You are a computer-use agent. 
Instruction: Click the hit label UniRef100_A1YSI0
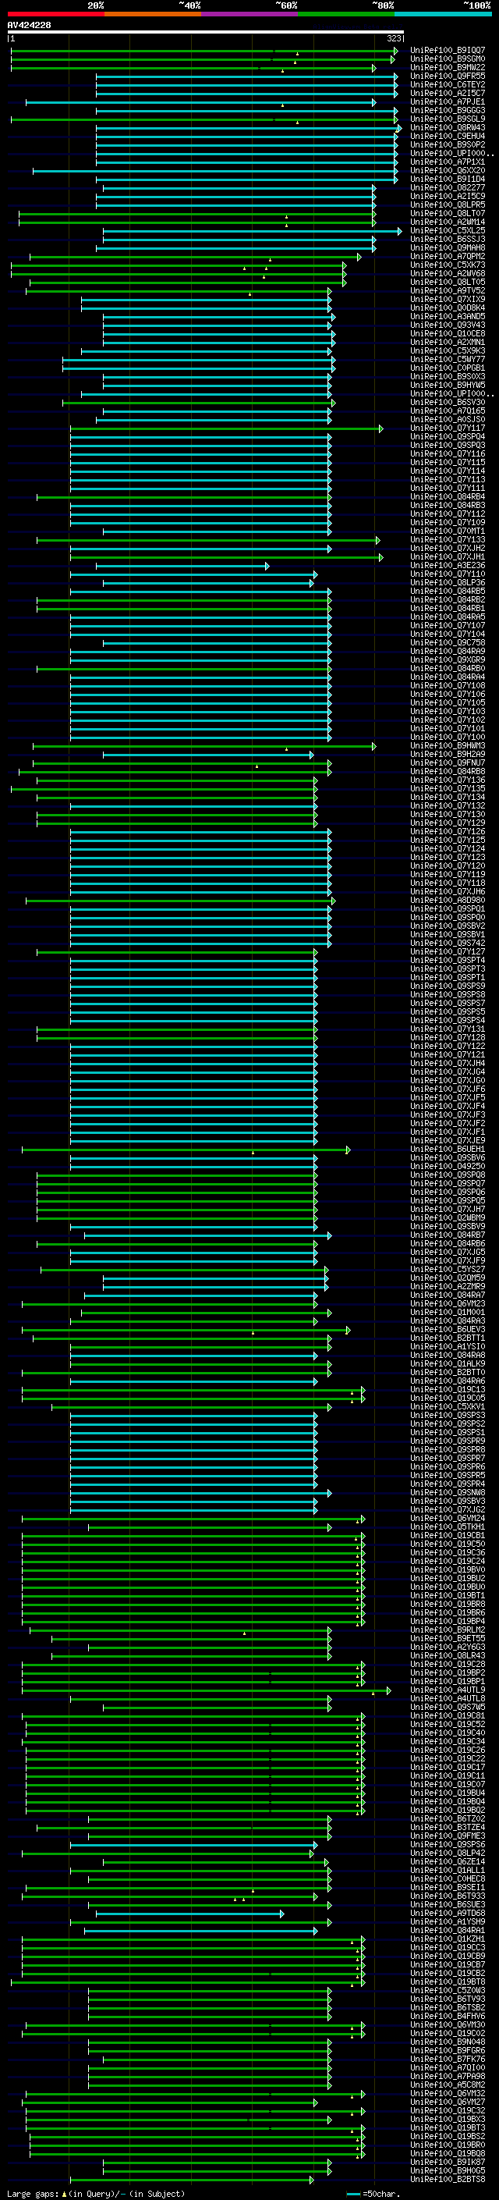[x=448, y=1347]
